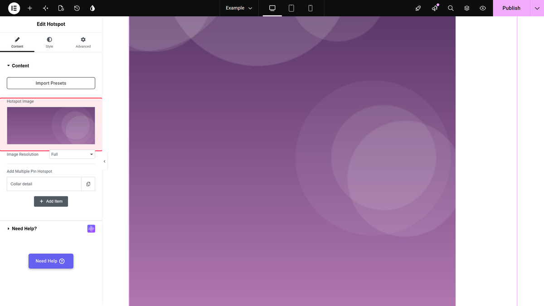544x306 pixels.
Task: Switch to the Content tab
Action: [17, 43]
